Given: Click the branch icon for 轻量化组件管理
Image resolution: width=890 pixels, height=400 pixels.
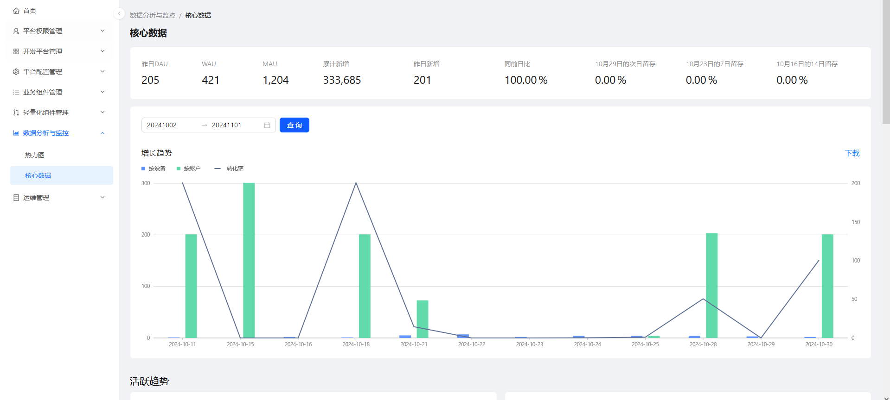Looking at the screenshot, I should pyautogui.click(x=16, y=112).
